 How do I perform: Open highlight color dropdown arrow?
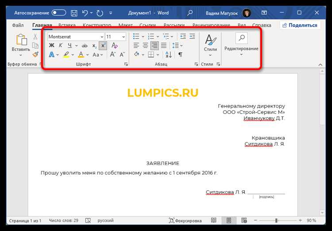73,55
